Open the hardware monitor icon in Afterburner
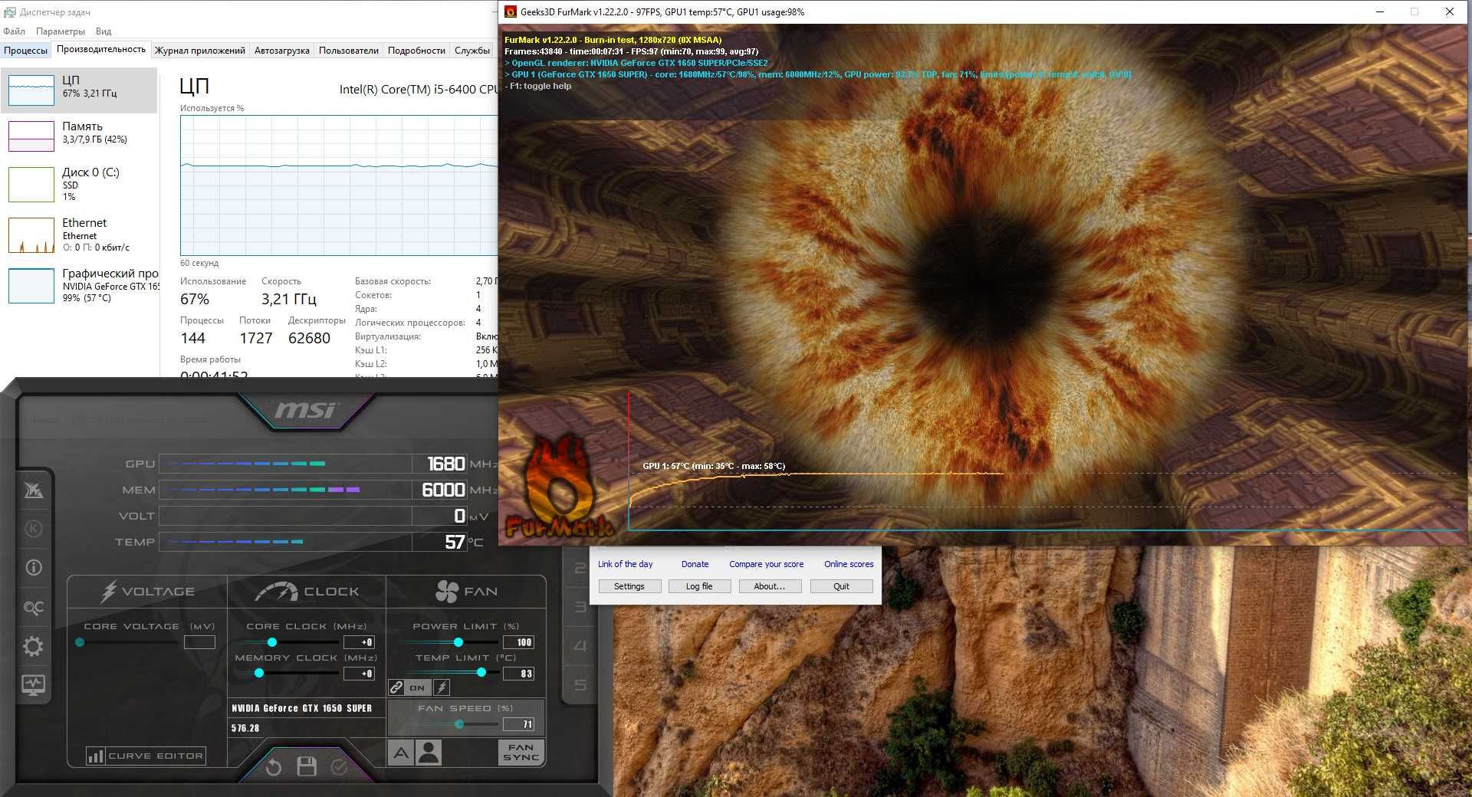This screenshot has width=1472, height=797. [x=33, y=684]
